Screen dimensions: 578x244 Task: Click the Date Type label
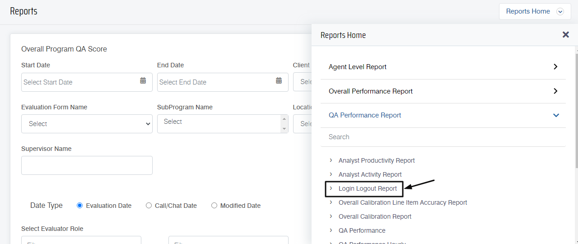click(46, 206)
